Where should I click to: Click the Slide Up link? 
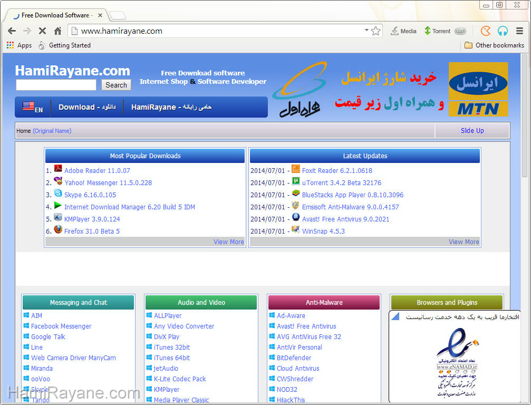(x=472, y=130)
